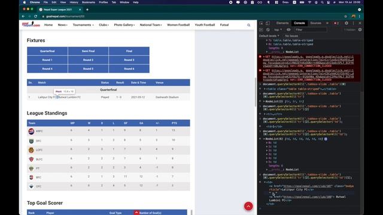Open the Default levels dropdown
Image resolution: width=383 pixels, height=215 pixels.
point(269,36)
